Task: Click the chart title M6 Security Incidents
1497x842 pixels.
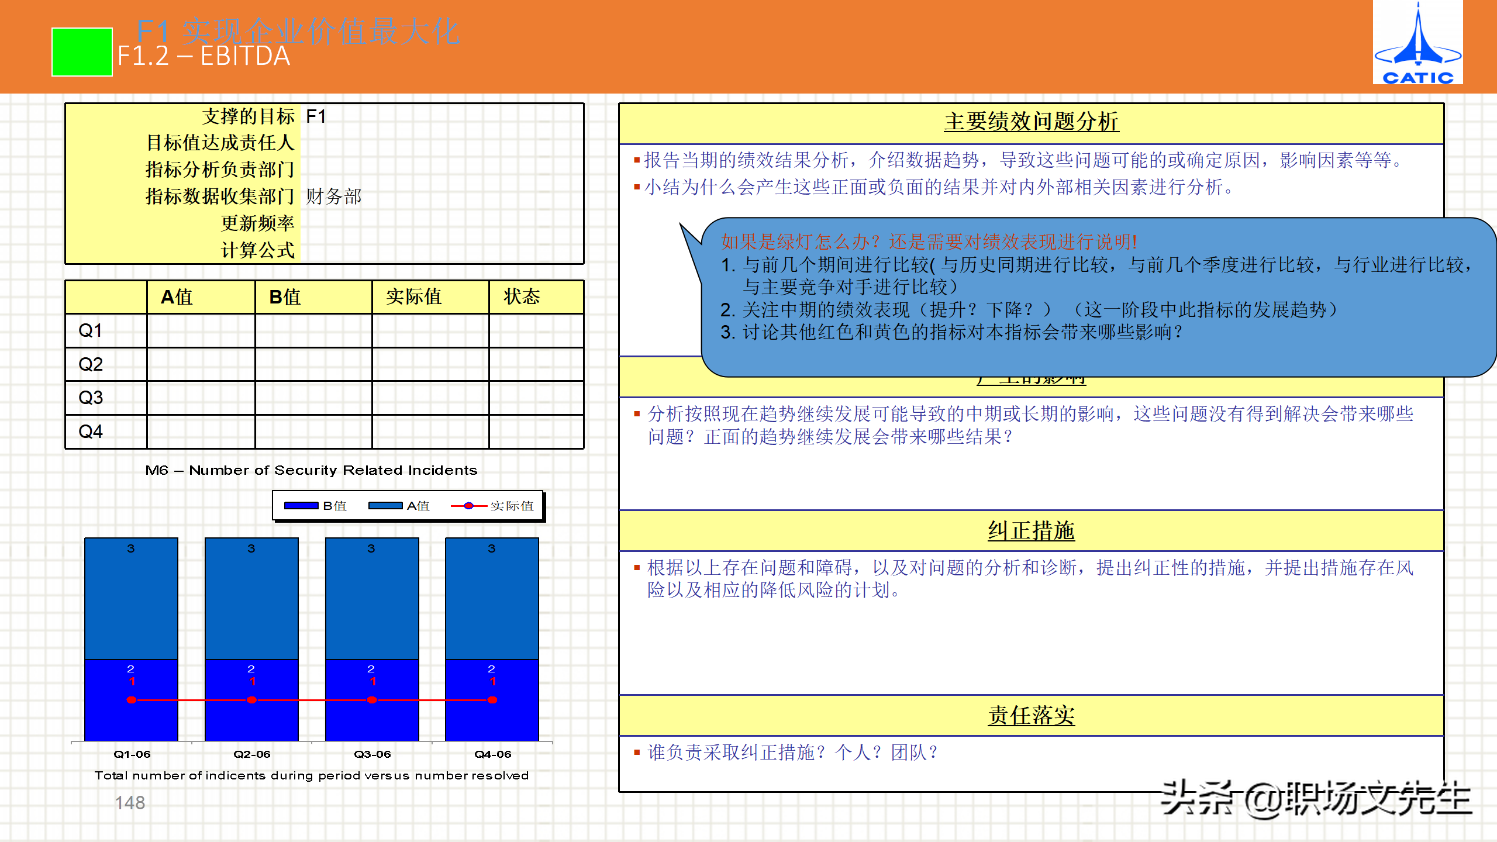Action: point(311,470)
